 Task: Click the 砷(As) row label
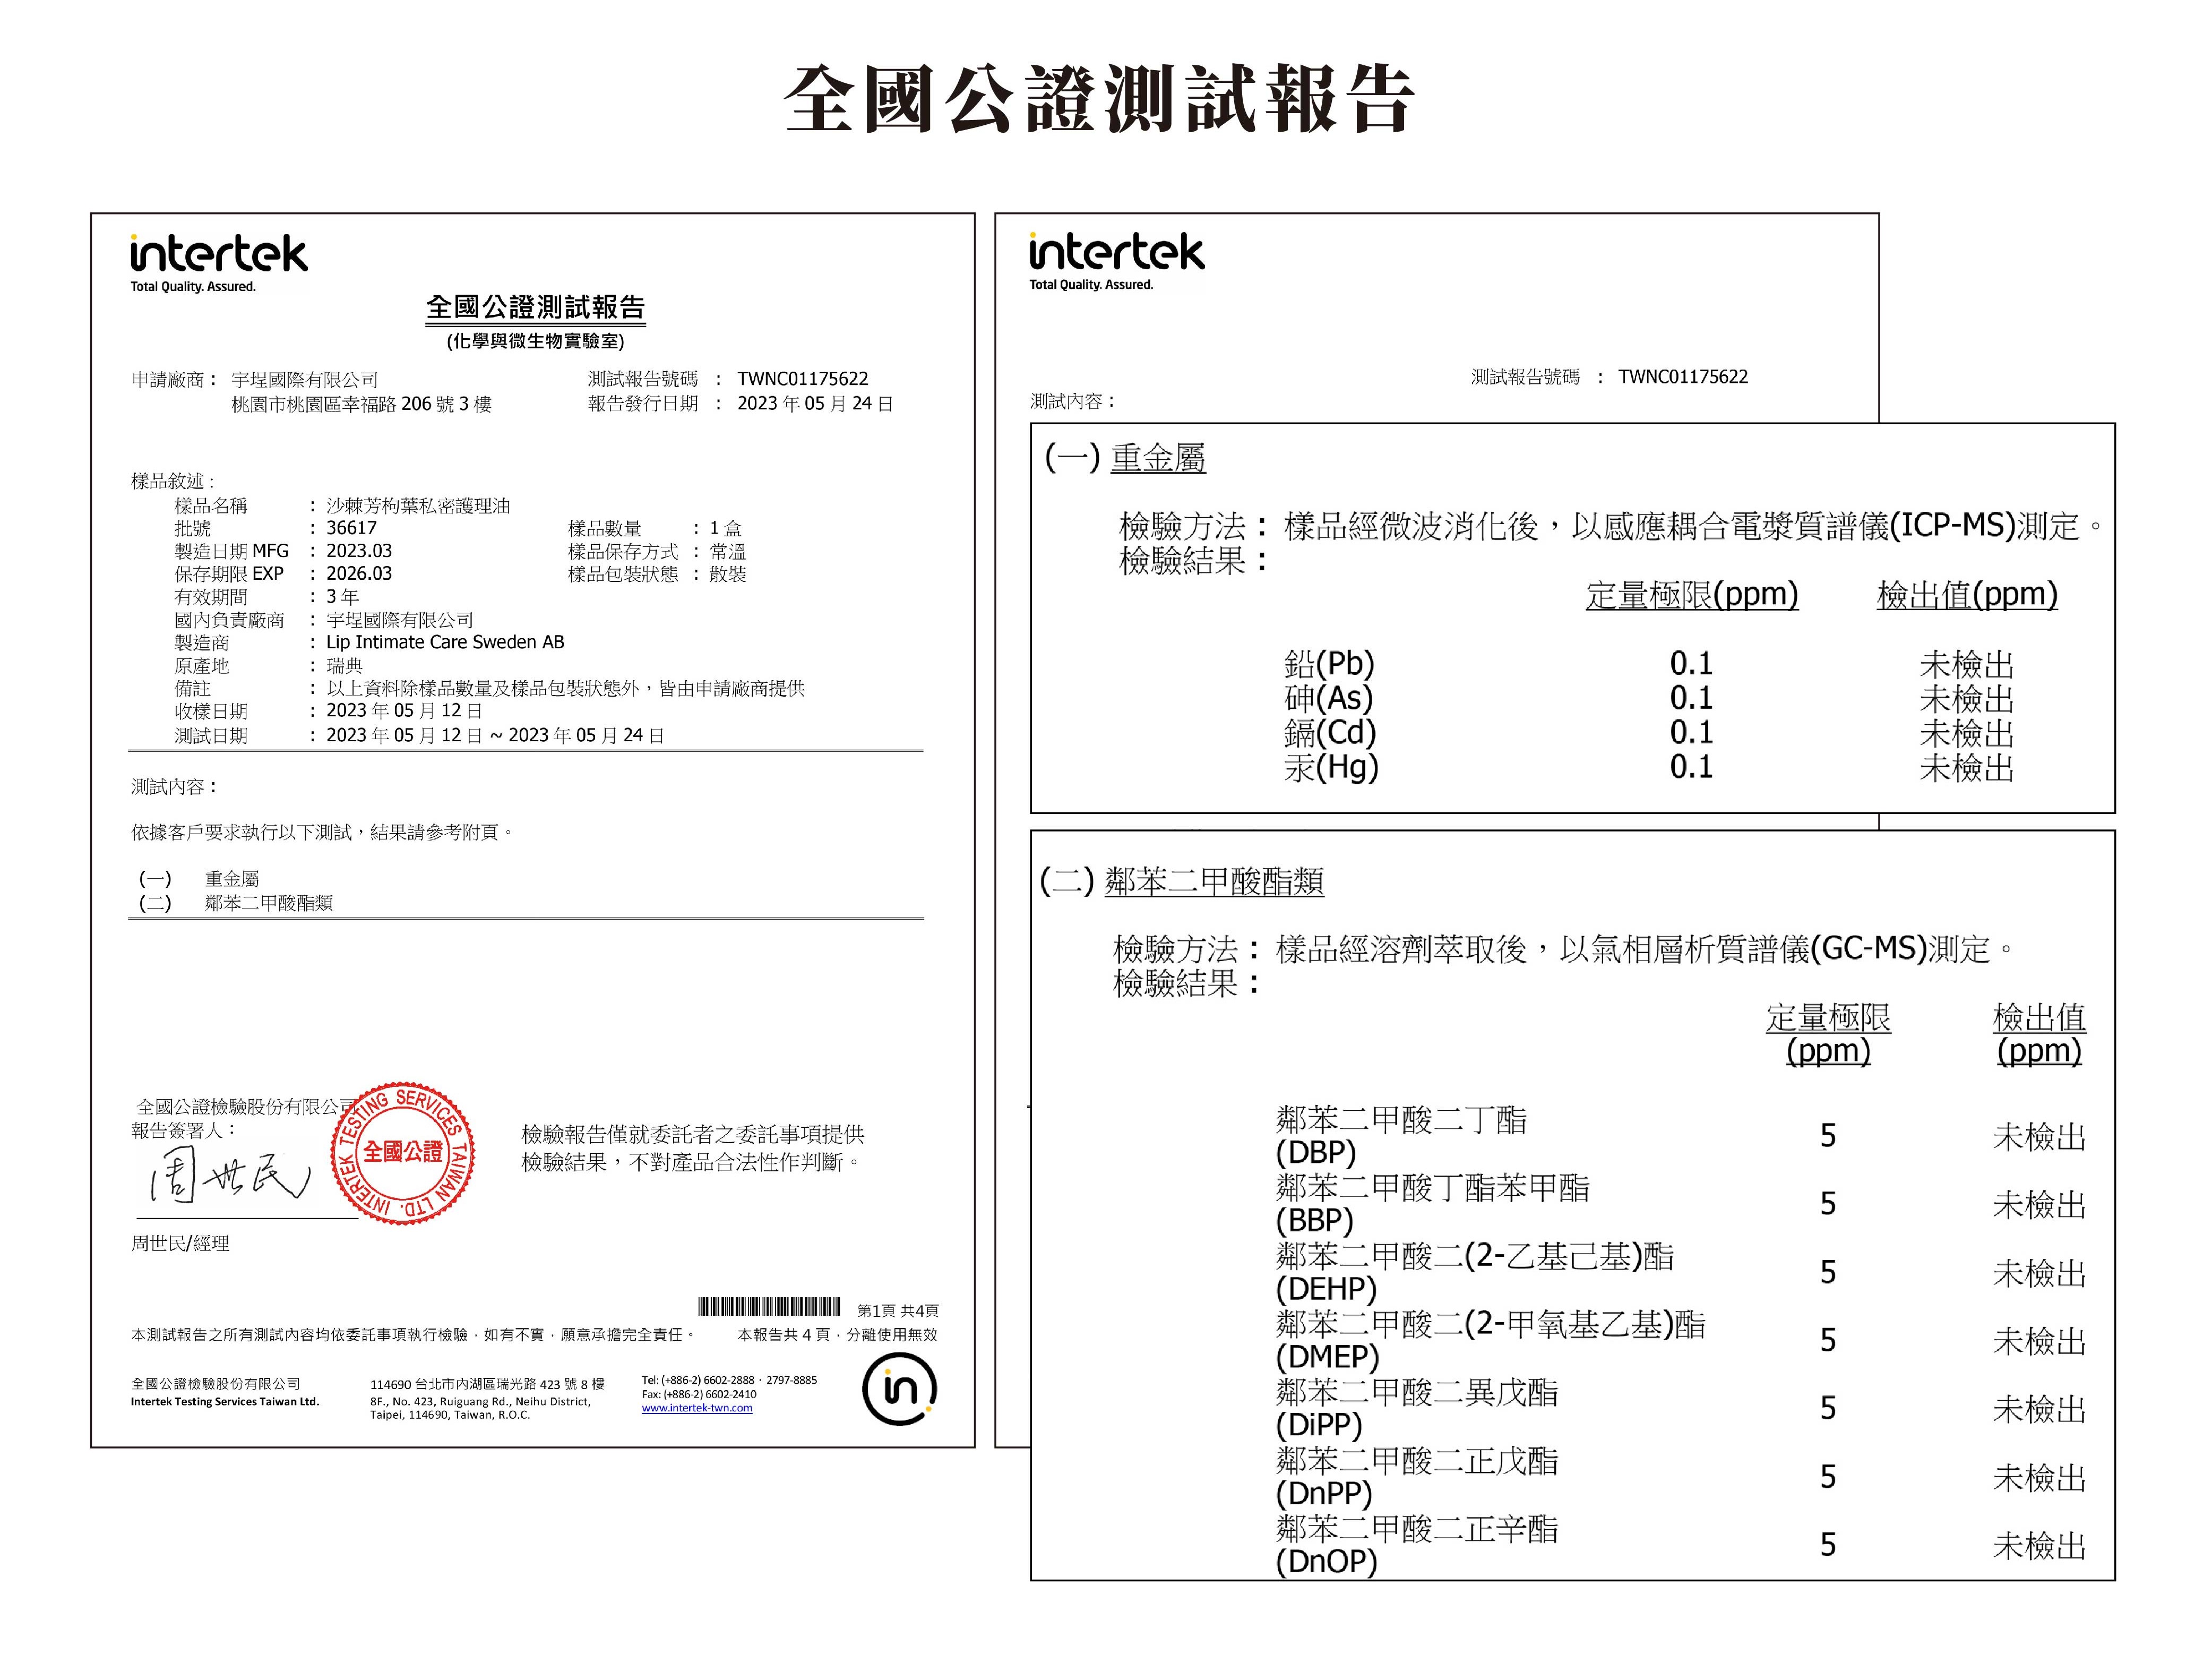click(1328, 698)
